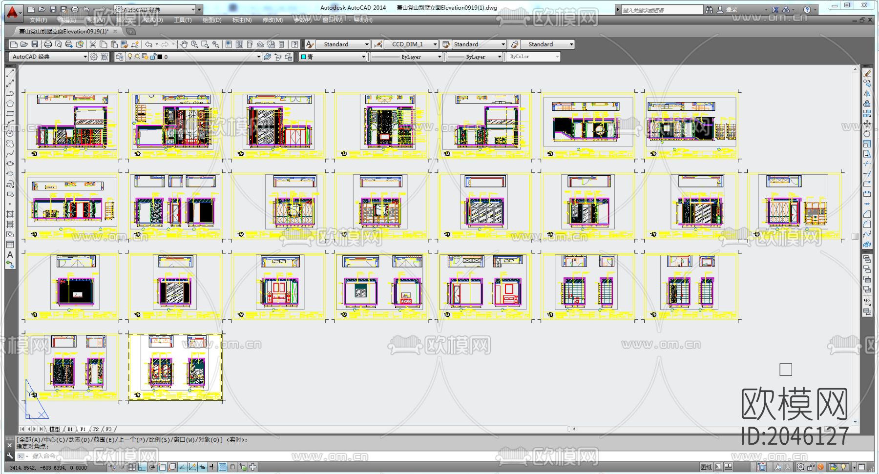Click the Open folder icon in standard toolbar
This screenshot has height=474, width=879.
coord(24,44)
